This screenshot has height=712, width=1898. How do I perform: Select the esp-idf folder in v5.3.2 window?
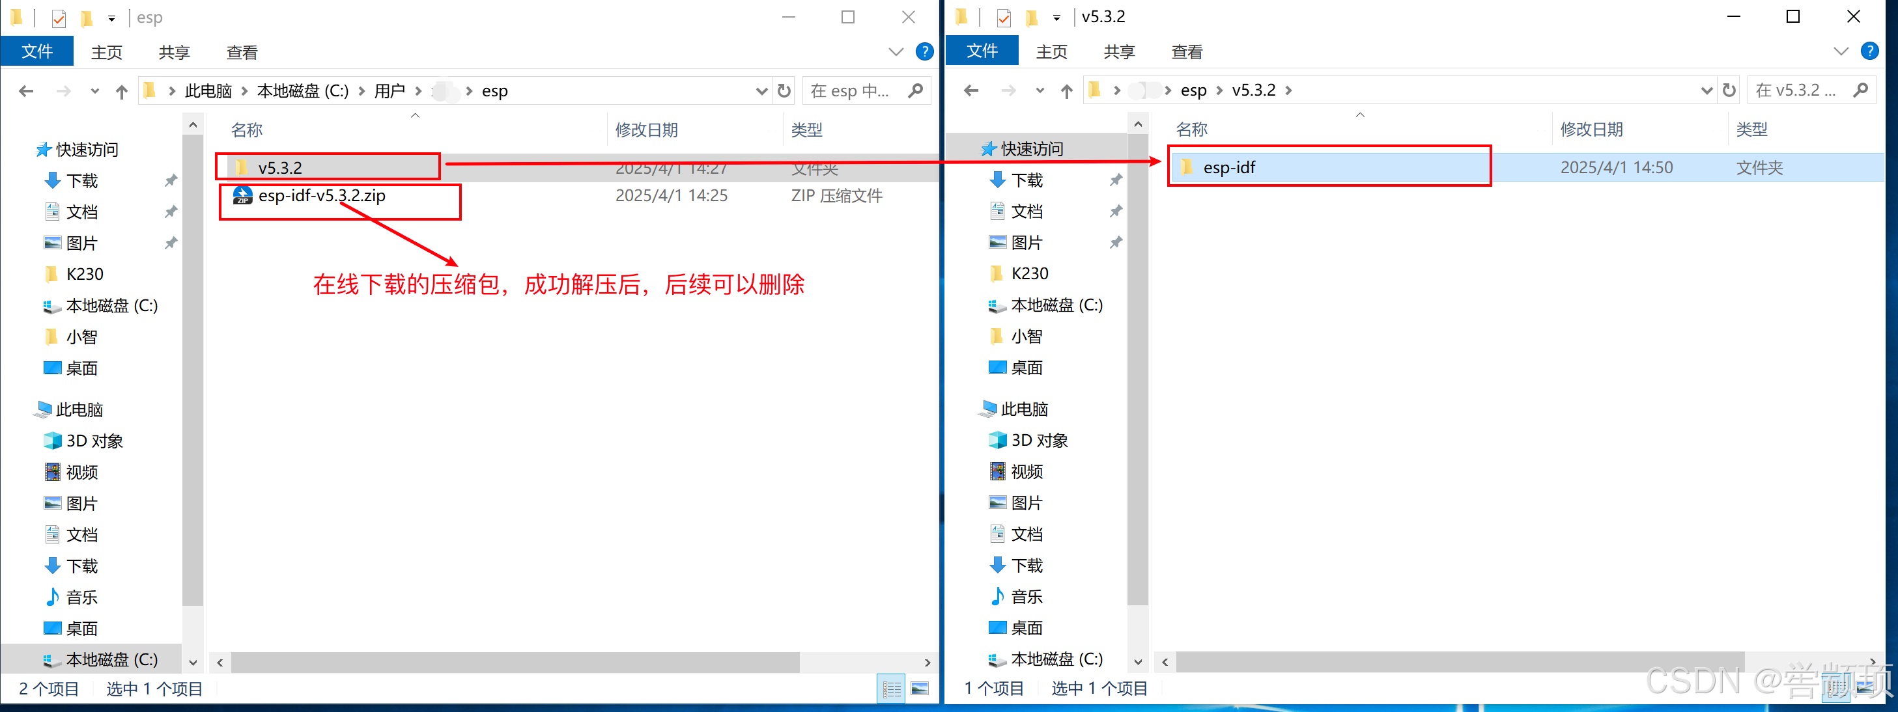tap(1229, 168)
